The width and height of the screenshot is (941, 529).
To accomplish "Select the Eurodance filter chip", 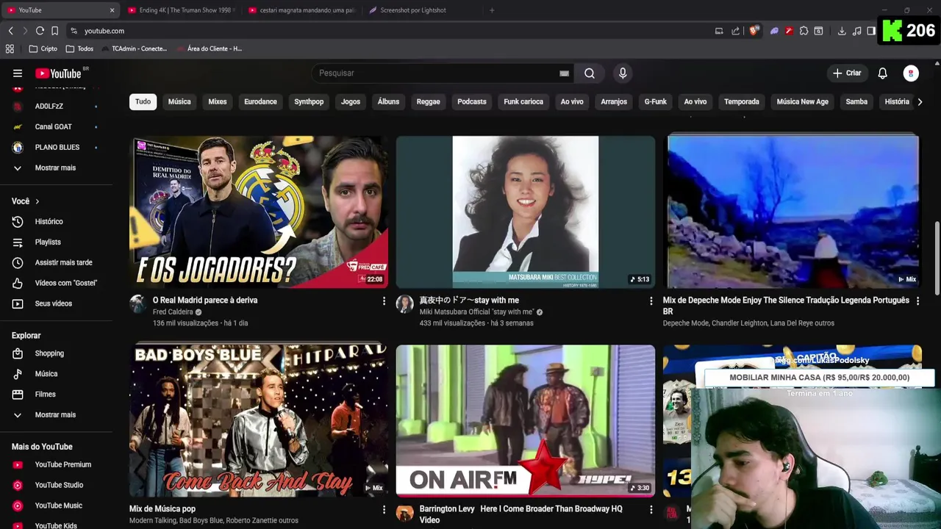I will [x=260, y=102].
